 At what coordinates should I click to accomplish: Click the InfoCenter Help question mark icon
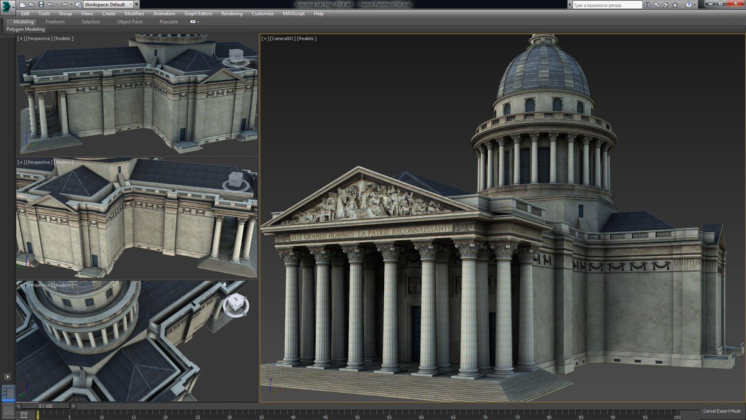tap(689, 4)
